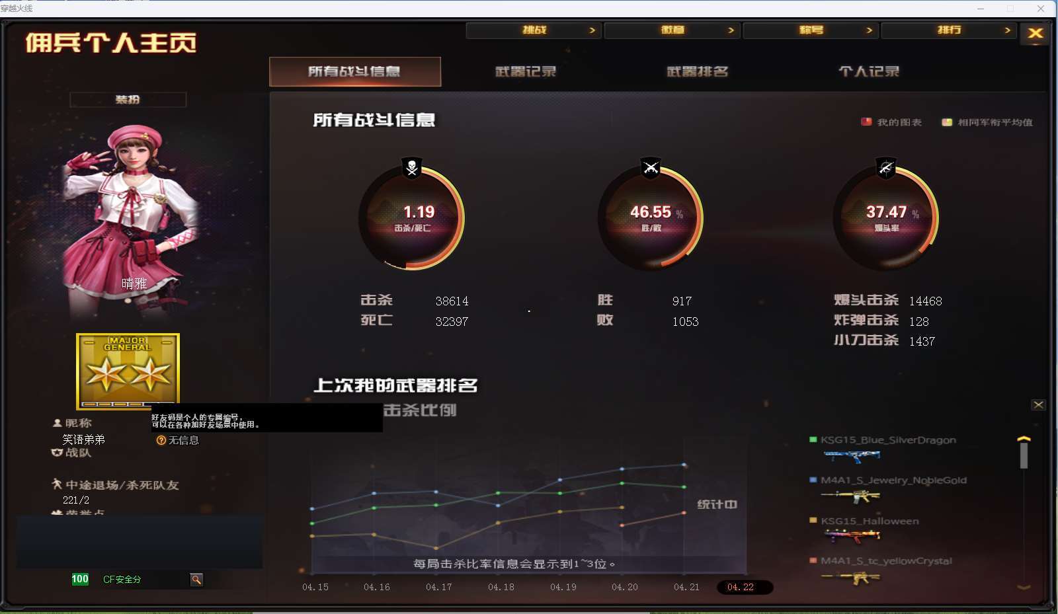Click the grenade kills value 128
The height and width of the screenshot is (614, 1058).
point(919,322)
